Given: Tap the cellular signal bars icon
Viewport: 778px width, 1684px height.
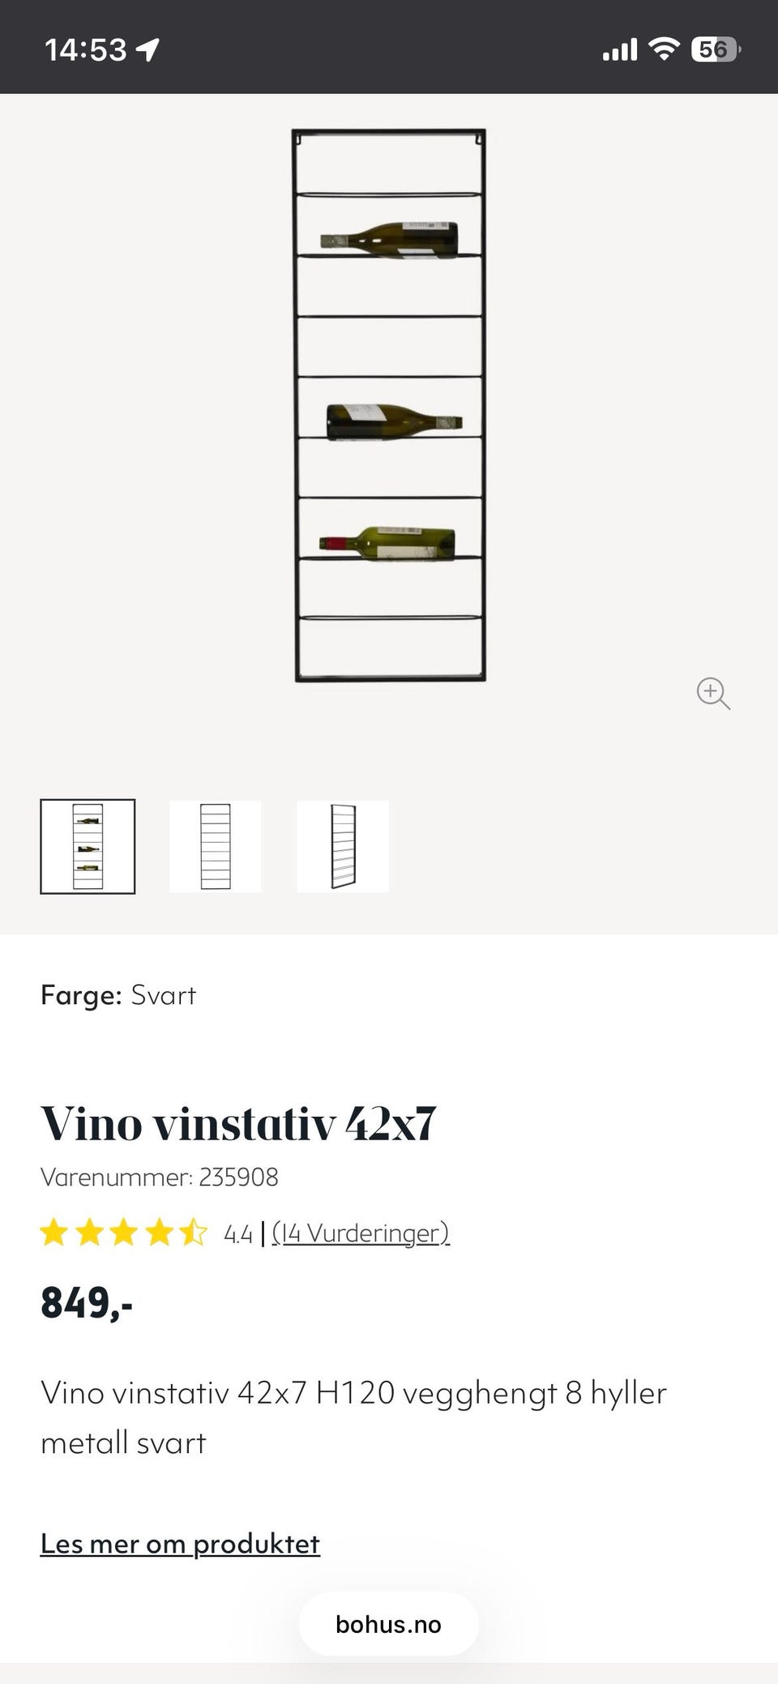Looking at the screenshot, I should pyautogui.click(x=620, y=50).
